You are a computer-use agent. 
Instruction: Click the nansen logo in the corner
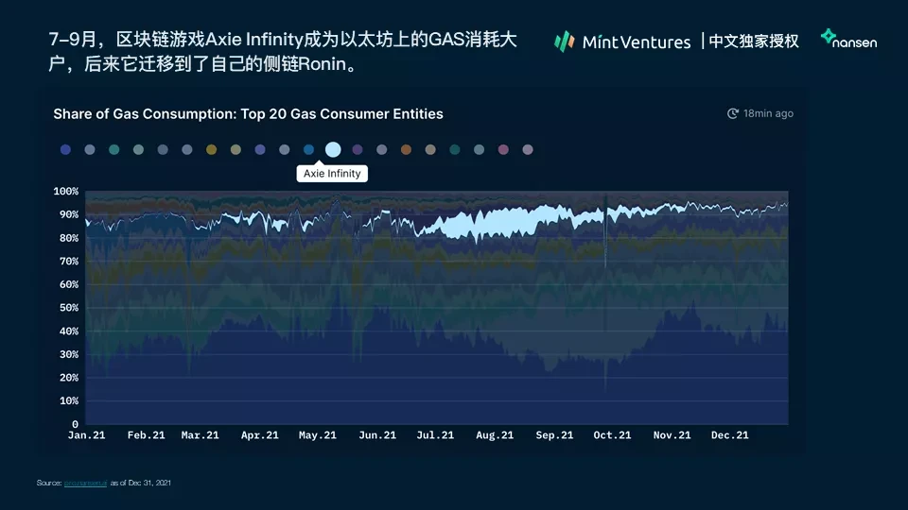[848, 39]
